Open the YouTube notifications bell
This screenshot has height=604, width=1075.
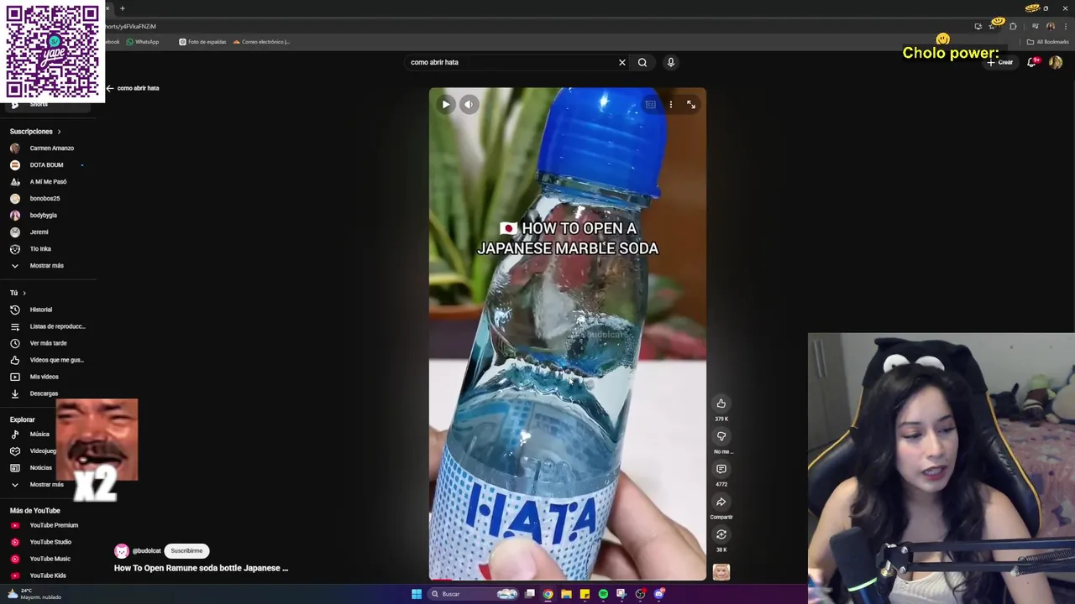click(1032, 62)
